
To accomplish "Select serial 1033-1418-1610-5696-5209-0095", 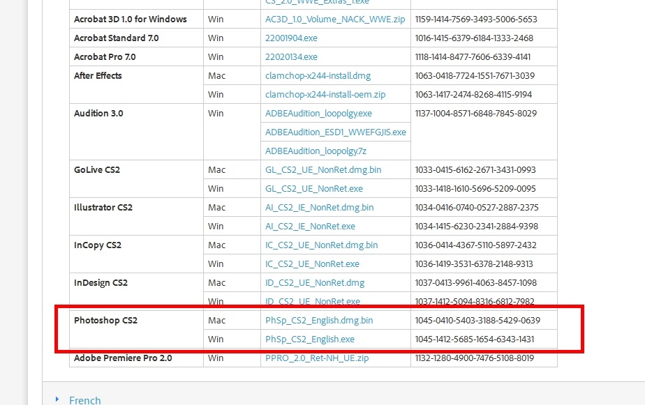I will coord(475,189).
